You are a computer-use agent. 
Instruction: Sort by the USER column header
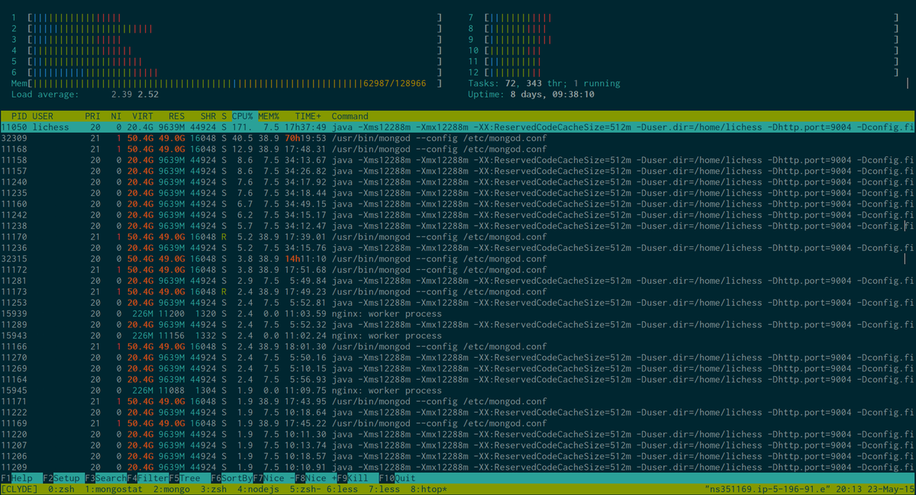click(x=43, y=116)
